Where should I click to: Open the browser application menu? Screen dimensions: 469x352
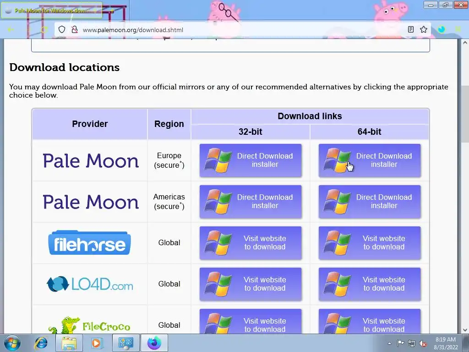pyautogui.click(x=458, y=29)
